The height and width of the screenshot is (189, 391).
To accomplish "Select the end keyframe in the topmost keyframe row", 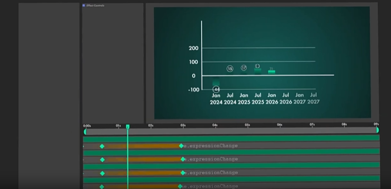I will [x=181, y=146].
